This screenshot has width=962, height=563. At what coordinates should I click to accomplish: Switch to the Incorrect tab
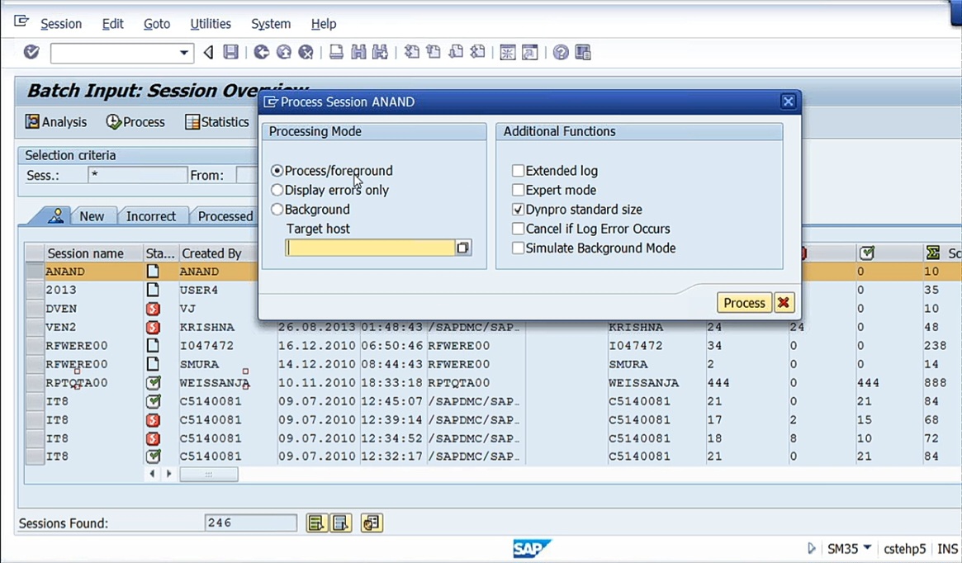click(x=151, y=216)
